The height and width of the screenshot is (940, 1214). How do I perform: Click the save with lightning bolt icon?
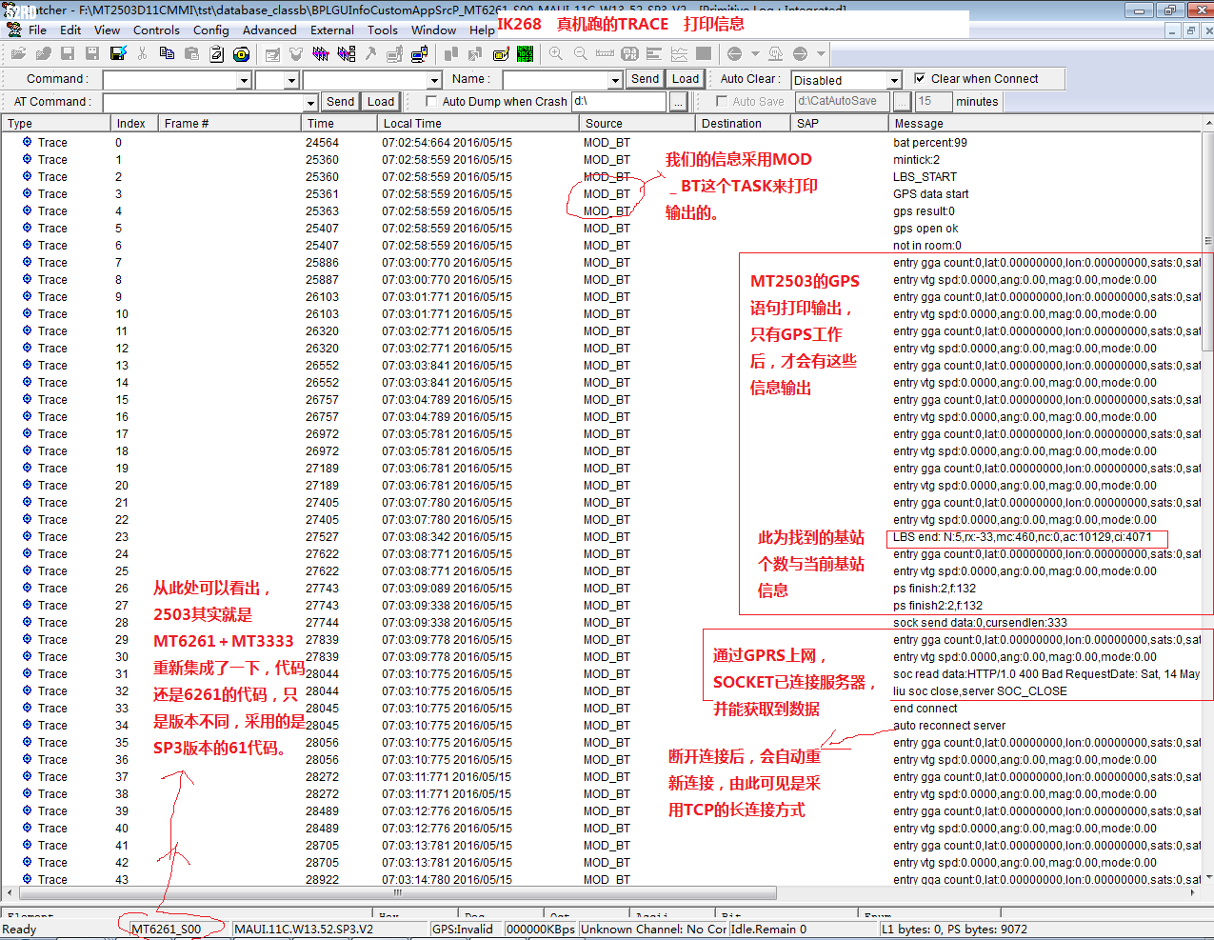tap(118, 53)
